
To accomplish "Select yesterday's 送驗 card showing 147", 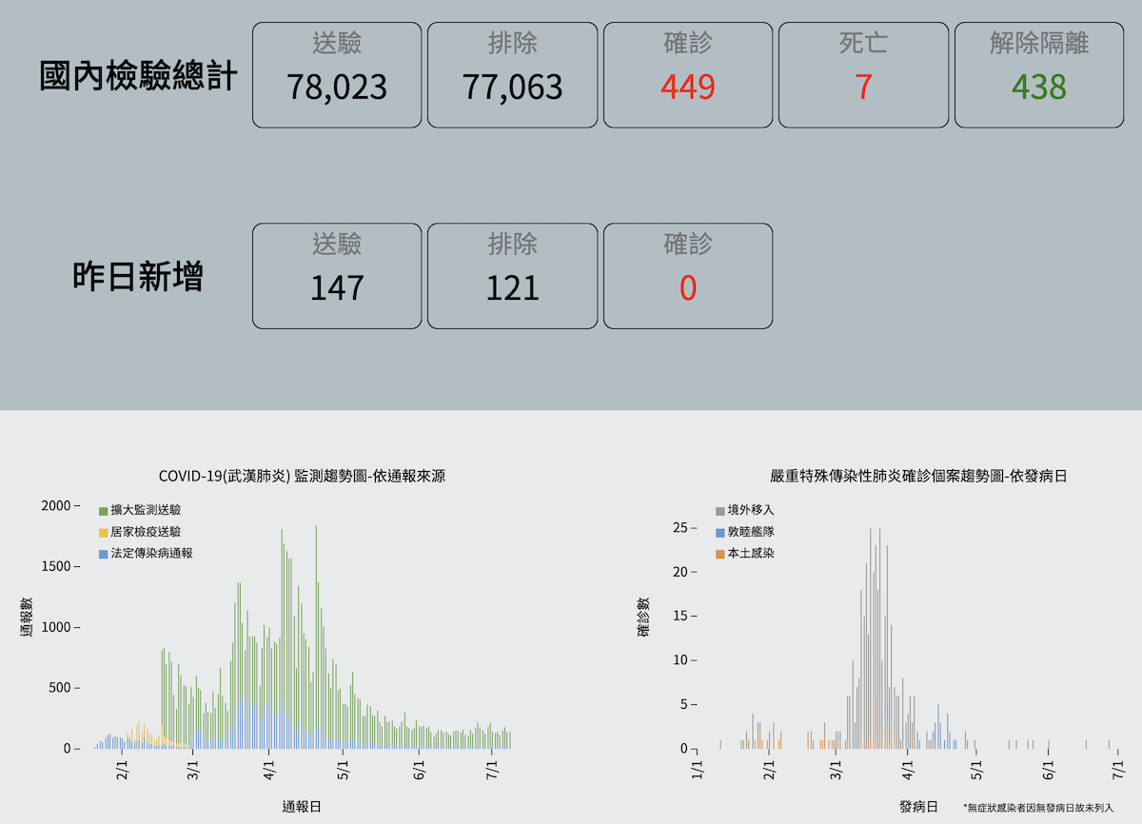I will [x=337, y=276].
